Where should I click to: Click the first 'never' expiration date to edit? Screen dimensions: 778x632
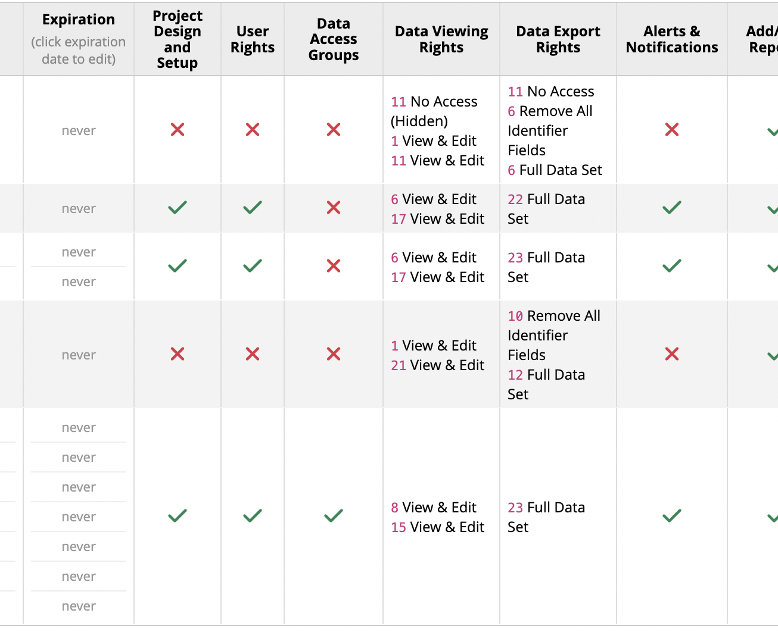(x=78, y=130)
